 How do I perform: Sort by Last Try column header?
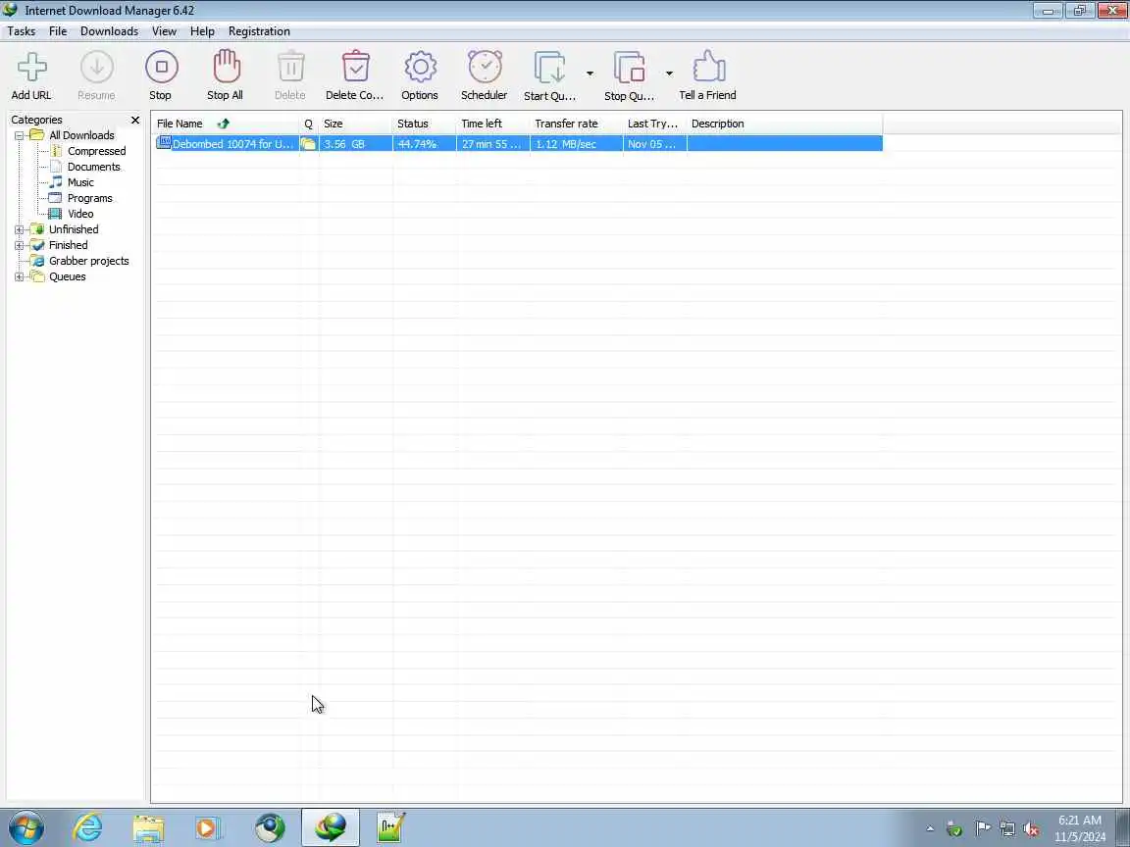point(655,124)
